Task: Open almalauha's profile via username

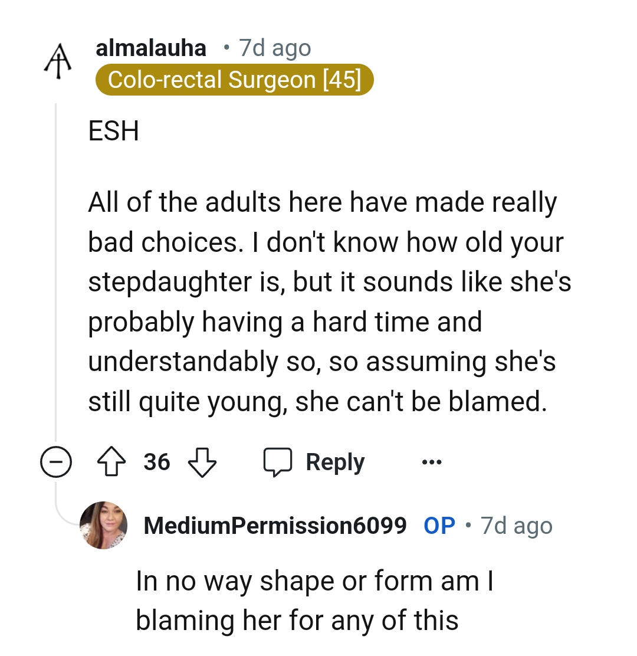Action: pyautogui.click(x=151, y=47)
